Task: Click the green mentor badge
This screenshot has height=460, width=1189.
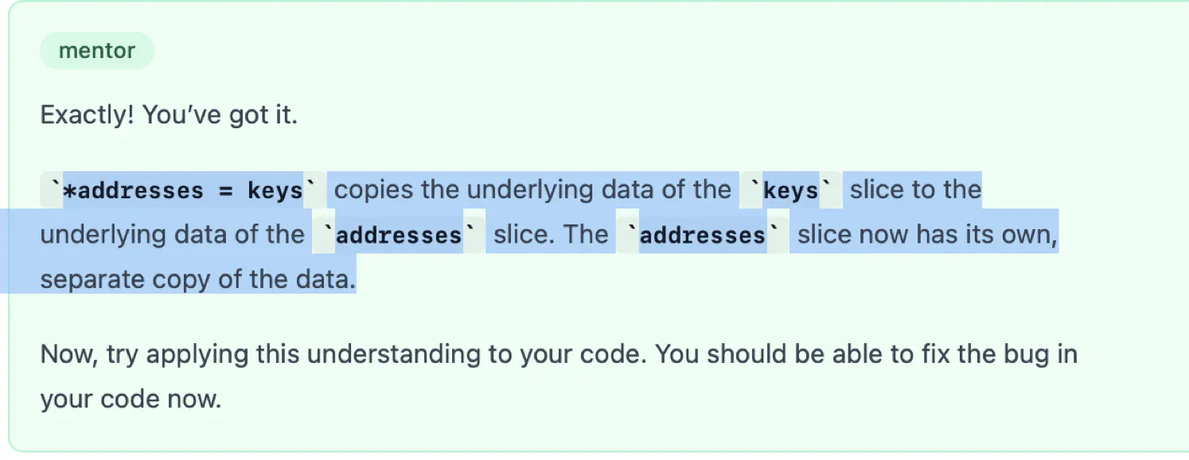Action: click(97, 51)
